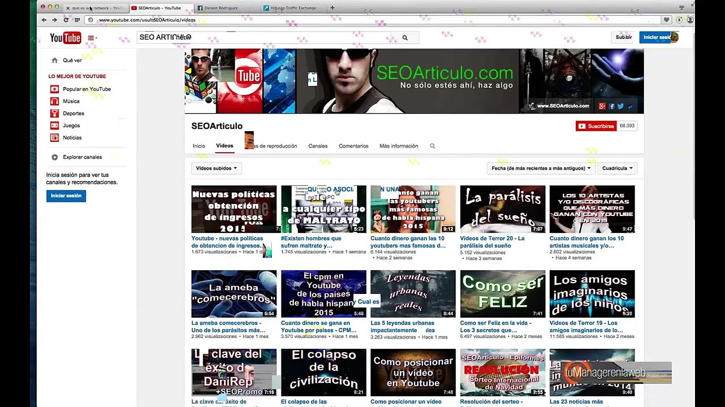Click the SEOArticulo channel name link

[x=217, y=126]
